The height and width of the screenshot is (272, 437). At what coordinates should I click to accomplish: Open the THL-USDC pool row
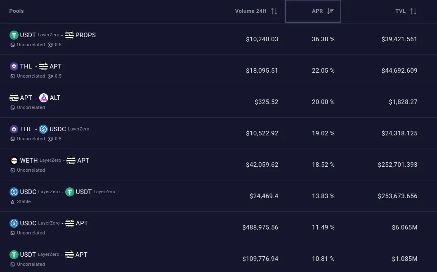point(218,133)
